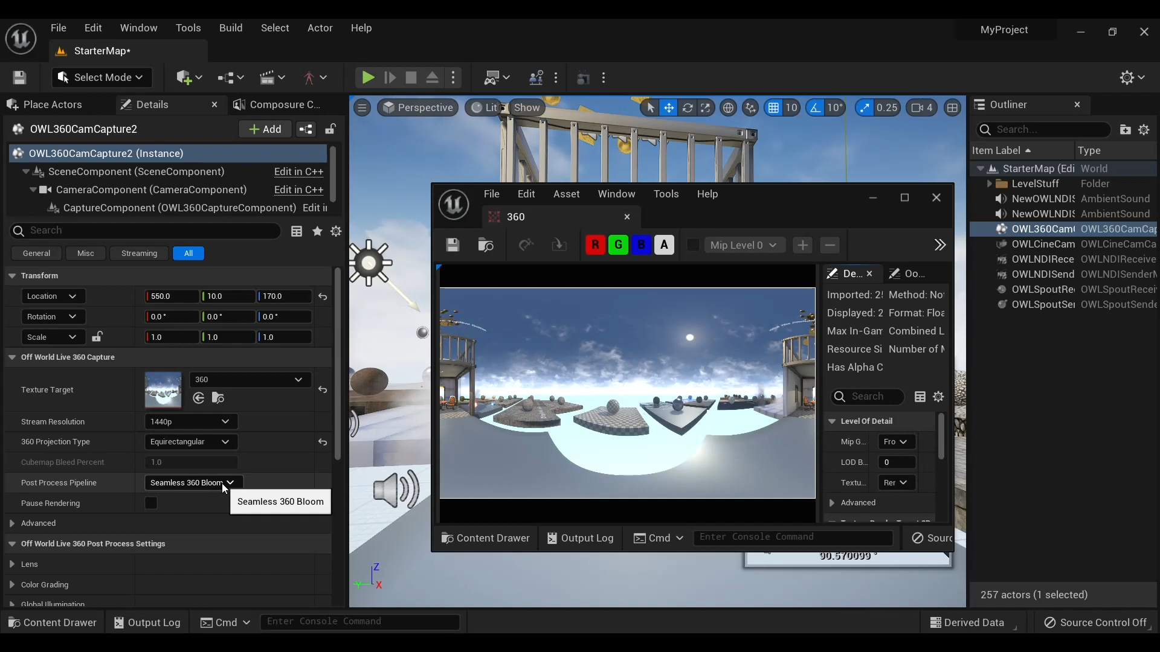1160x652 pixels.
Task: Click the 360 texture target thumbnail
Action: [163, 389]
